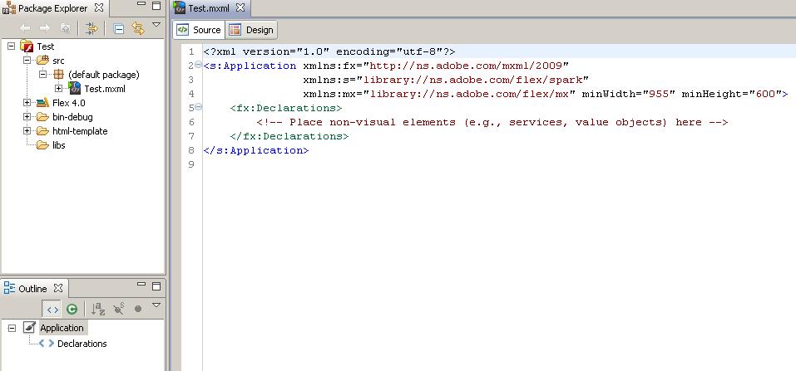Collapse the Test project node
This screenshot has height=371, width=796.
coord(12,46)
